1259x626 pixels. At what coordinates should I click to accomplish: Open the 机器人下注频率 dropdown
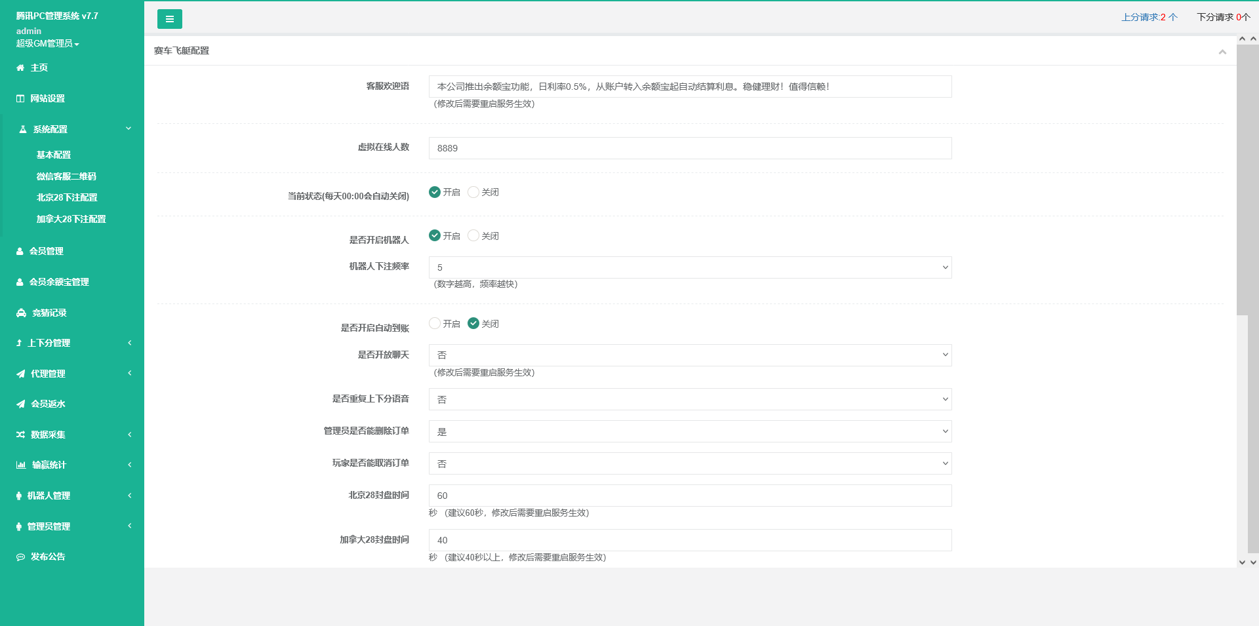[690, 267]
